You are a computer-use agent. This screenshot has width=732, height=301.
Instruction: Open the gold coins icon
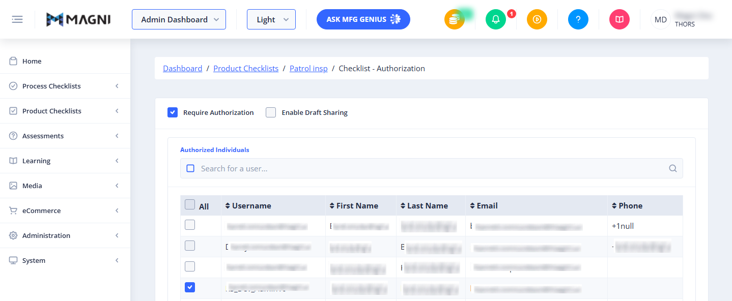(x=454, y=20)
